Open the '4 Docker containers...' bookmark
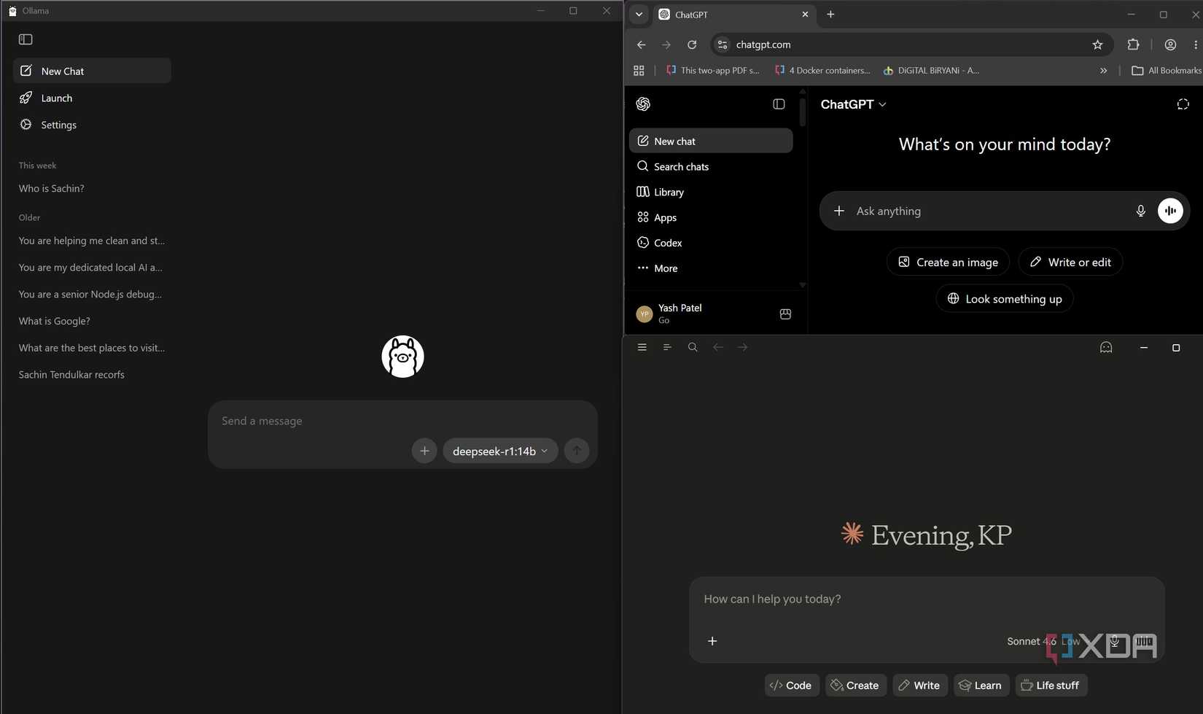This screenshot has width=1203, height=714. 822,71
